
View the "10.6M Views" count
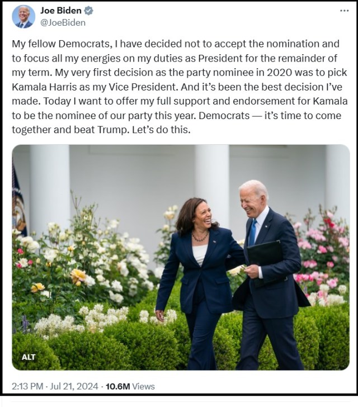coord(130,386)
